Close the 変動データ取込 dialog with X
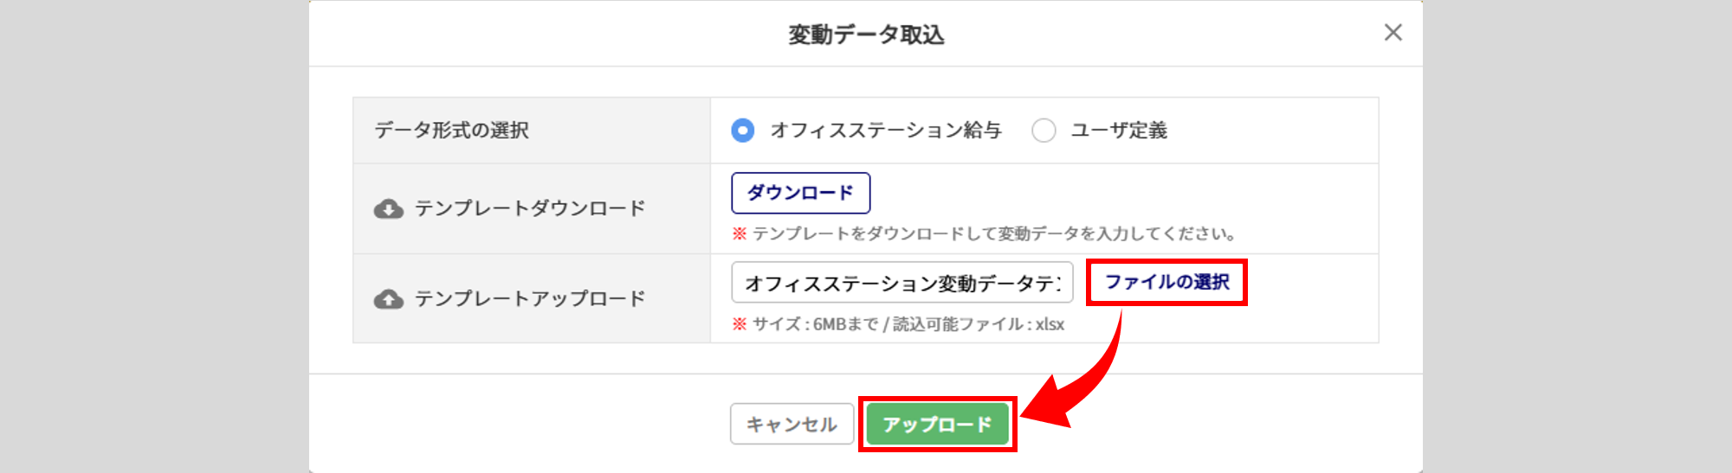1732x473 pixels. click(x=1393, y=33)
